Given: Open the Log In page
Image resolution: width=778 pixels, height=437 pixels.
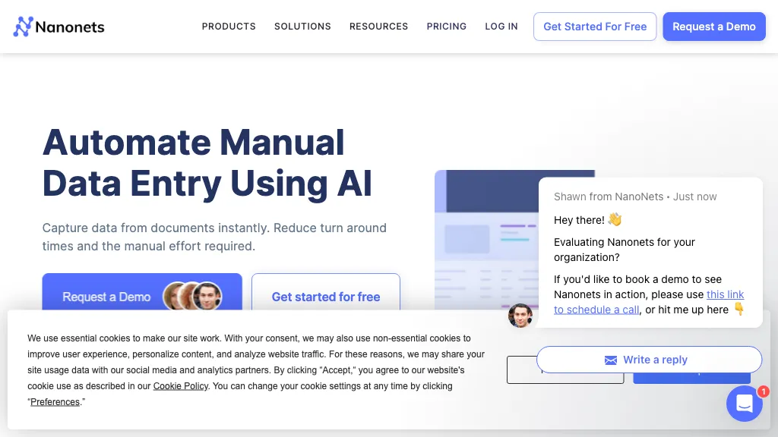Looking at the screenshot, I should point(501,27).
